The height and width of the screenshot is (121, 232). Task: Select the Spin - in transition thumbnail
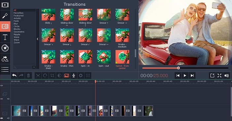[x=85, y=57]
